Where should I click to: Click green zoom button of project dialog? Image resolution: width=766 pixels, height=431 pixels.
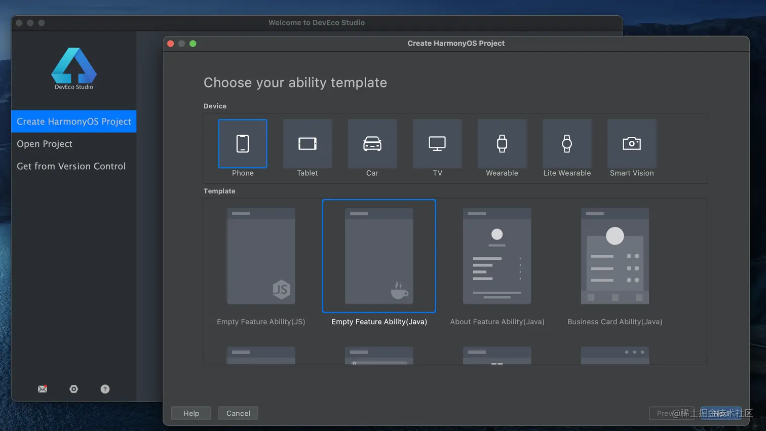point(193,44)
